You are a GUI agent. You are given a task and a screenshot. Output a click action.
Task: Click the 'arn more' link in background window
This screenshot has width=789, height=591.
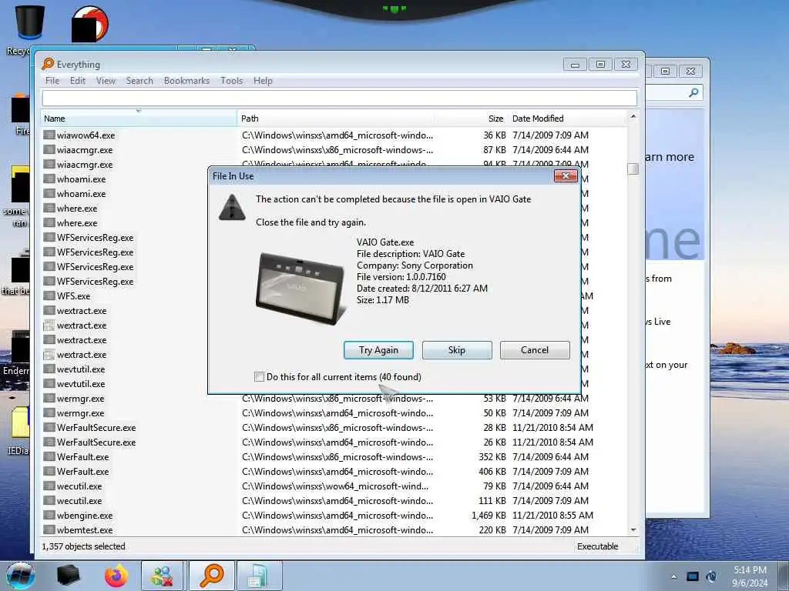click(670, 157)
